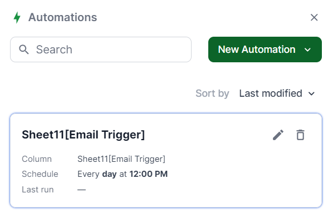This screenshot has height=213, width=328.
Task: Delete Sheet11[Email Trigger] with the trash icon
Action: click(300, 135)
